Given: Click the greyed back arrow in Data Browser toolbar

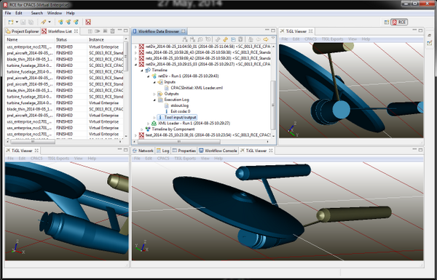Looking at the screenshot, I should pos(258,39).
